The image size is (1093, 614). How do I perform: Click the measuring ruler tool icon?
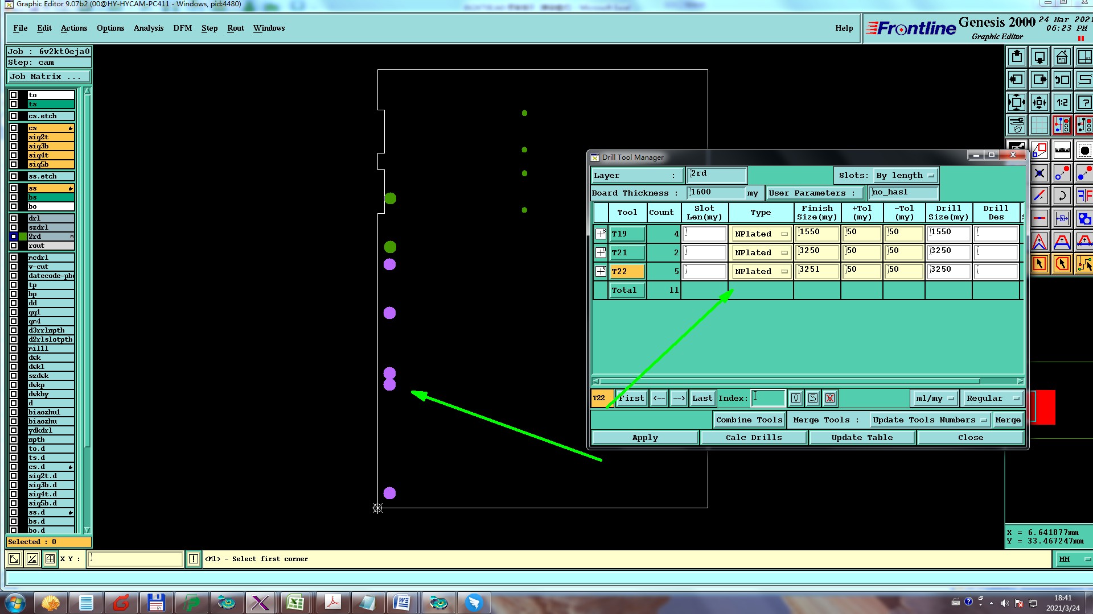pyautogui.click(x=1062, y=151)
